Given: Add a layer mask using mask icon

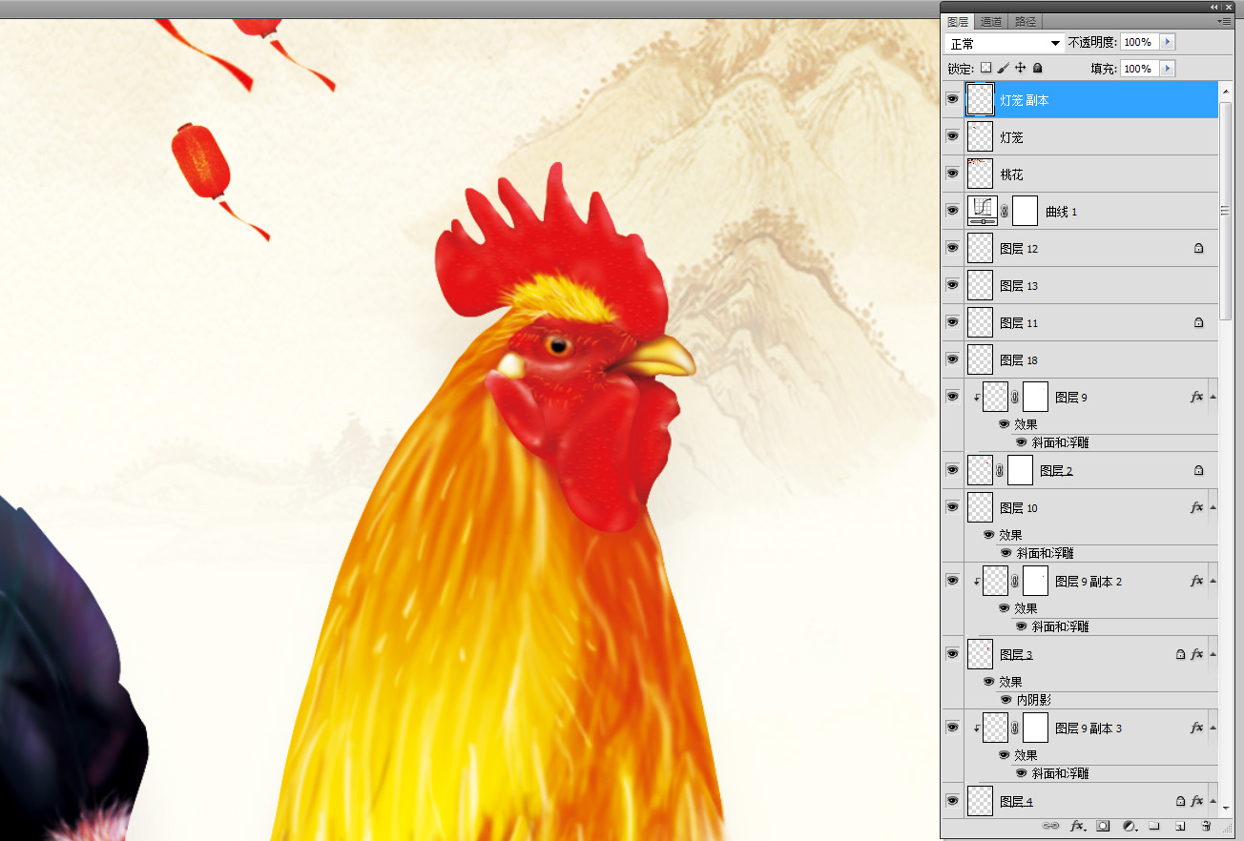Looking at the screenshot, I should pos(1103,826).
